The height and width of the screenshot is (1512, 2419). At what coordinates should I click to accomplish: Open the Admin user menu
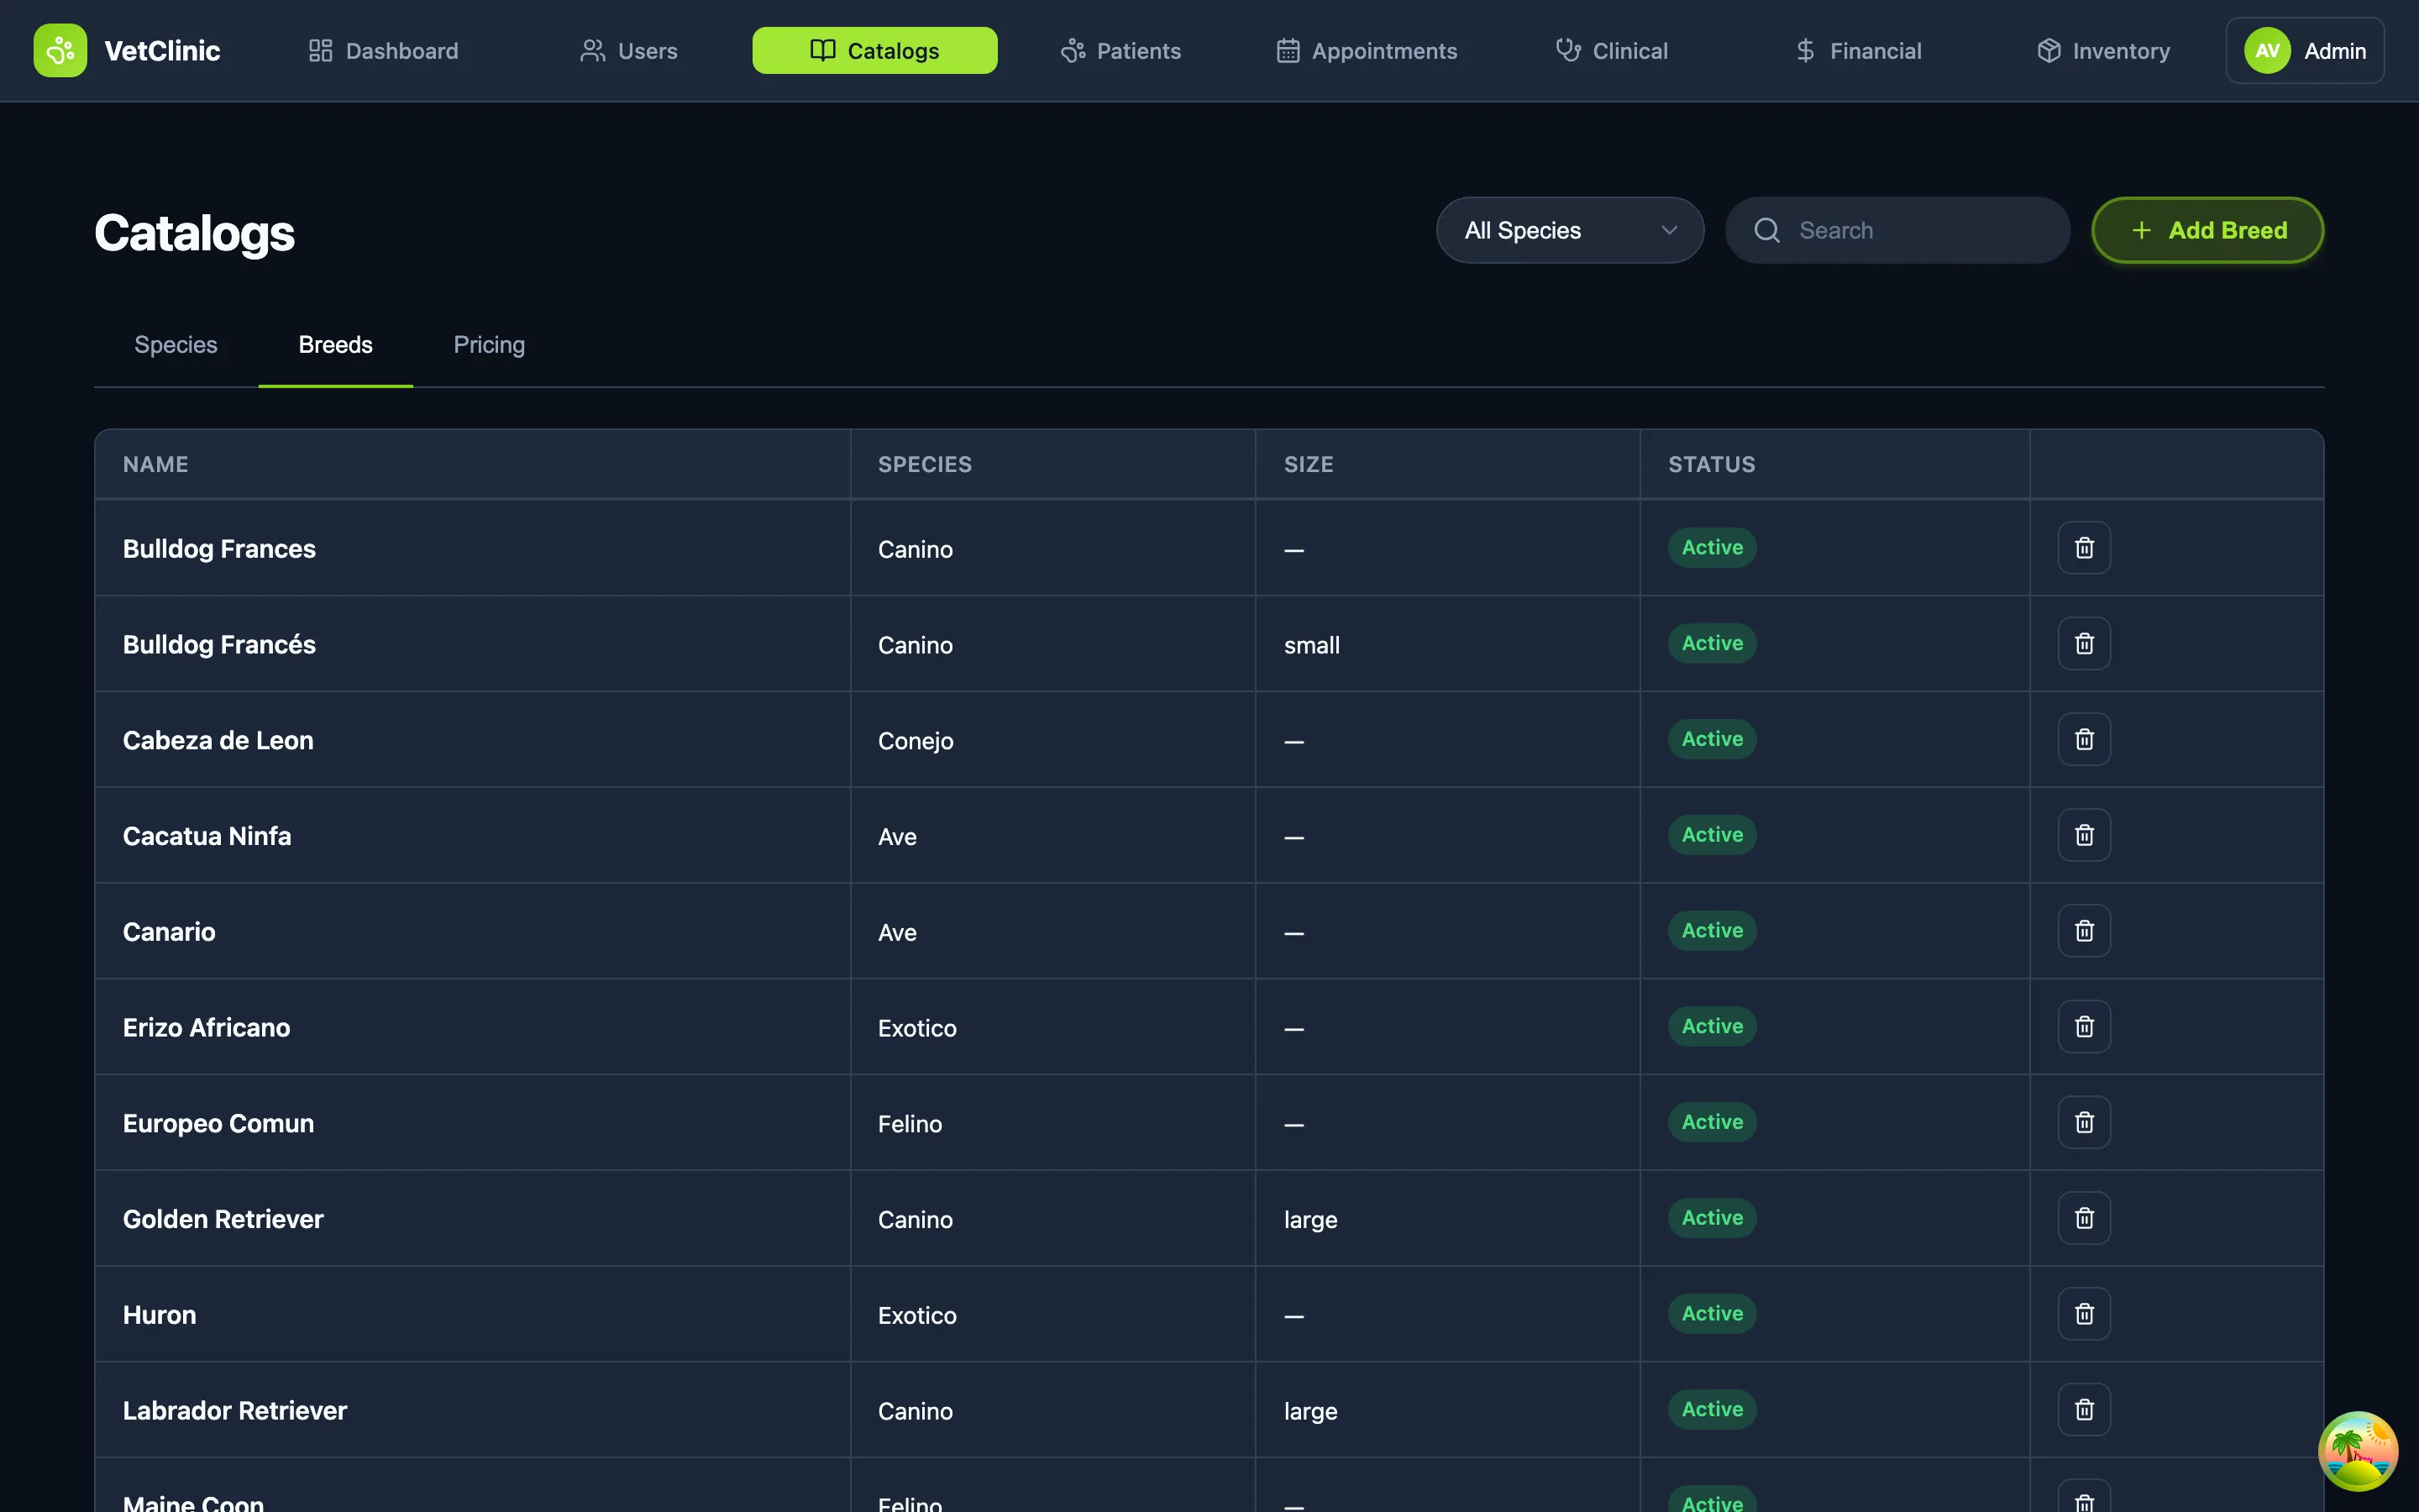tap(2304, 50)
